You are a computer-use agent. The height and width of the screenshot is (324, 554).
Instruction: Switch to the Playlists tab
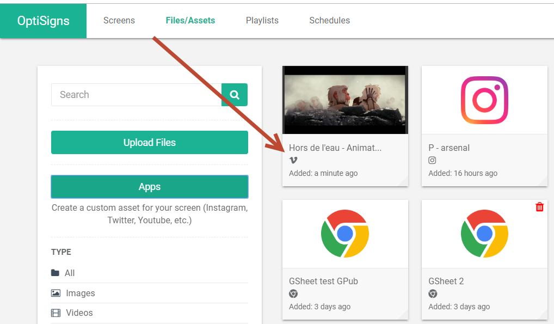262,21
